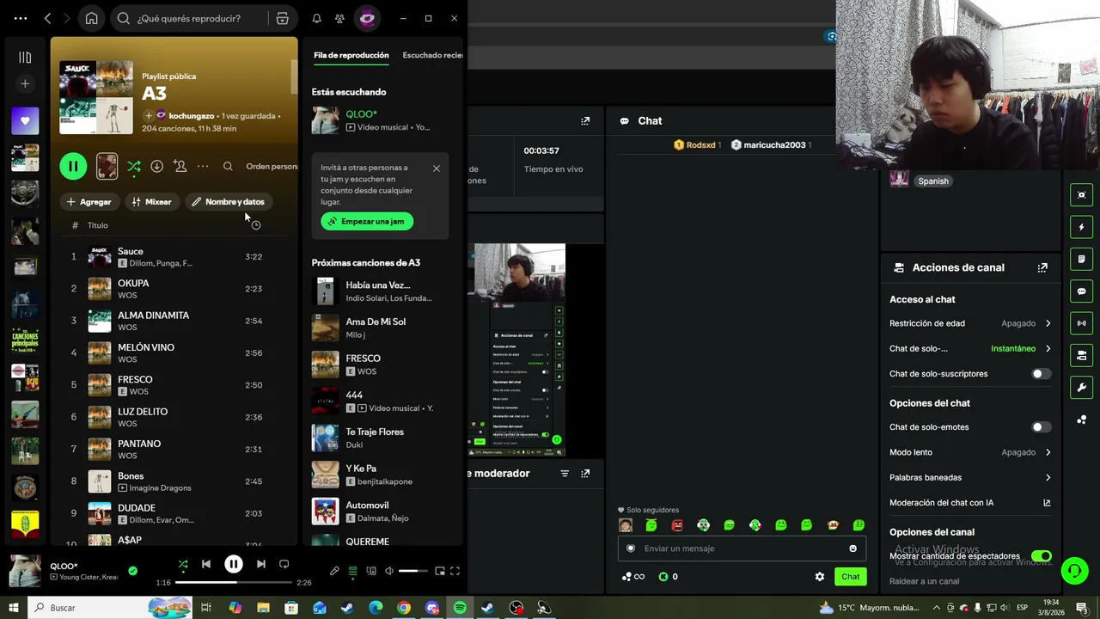Open the Spotify miniplayer
Image resolution: width=1100 pixels, height=619 pixels.
pos(440,571)
